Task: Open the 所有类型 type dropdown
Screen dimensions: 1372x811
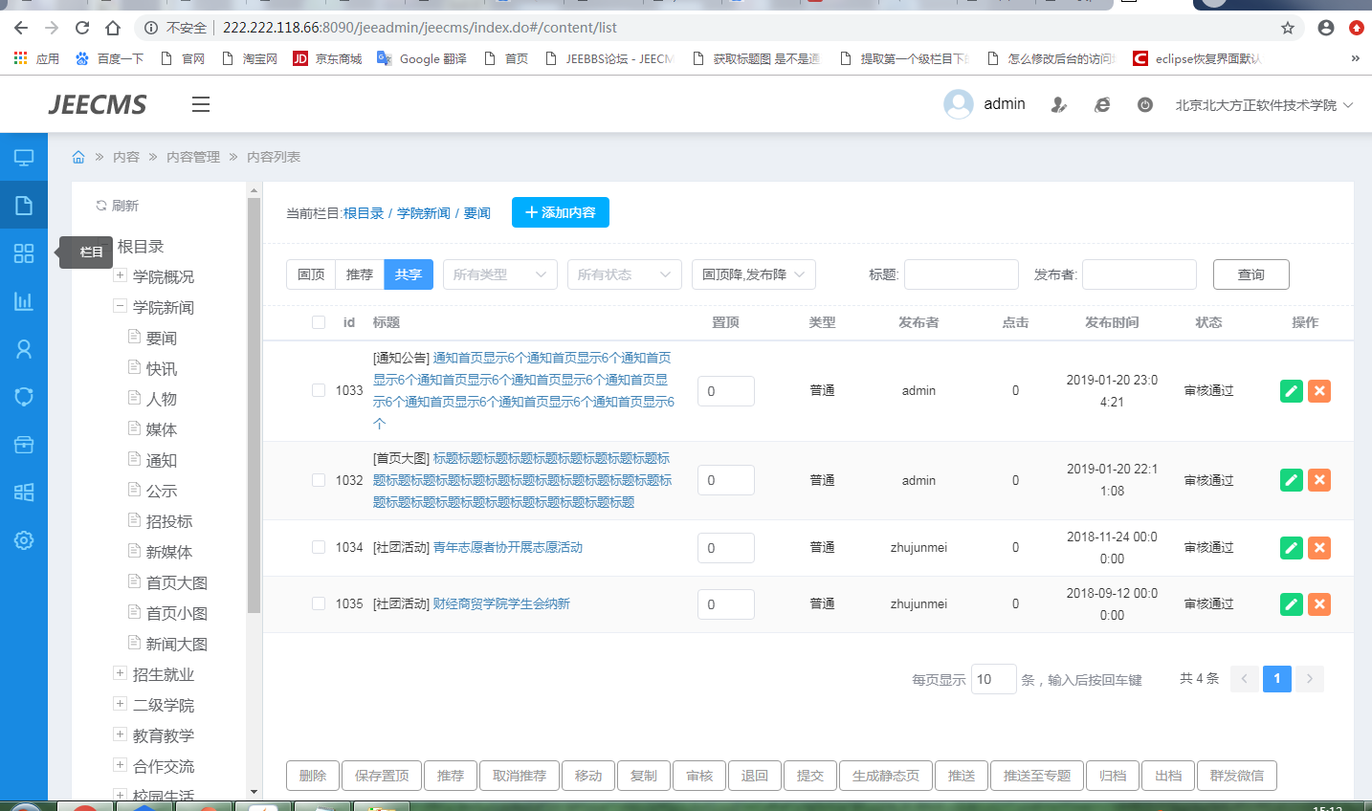Action: pyautogui.click(x=499, y=274)
